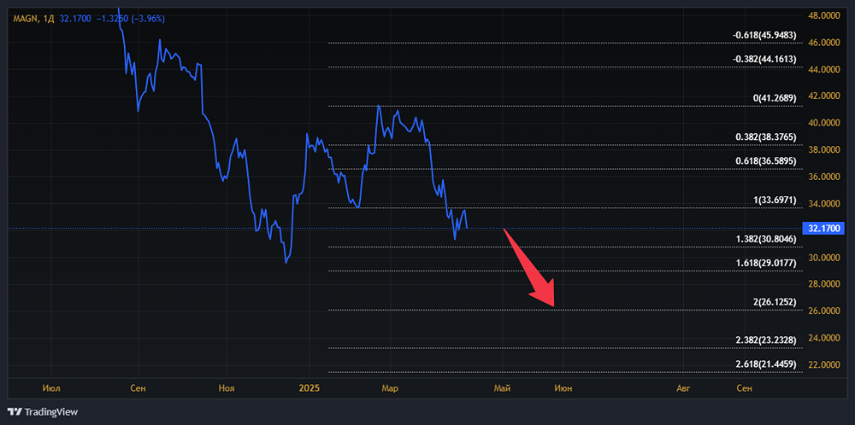Viewport: 855px width, 425px height.
Task: Click the Мар label on time axis
Action: coord(390,388)
